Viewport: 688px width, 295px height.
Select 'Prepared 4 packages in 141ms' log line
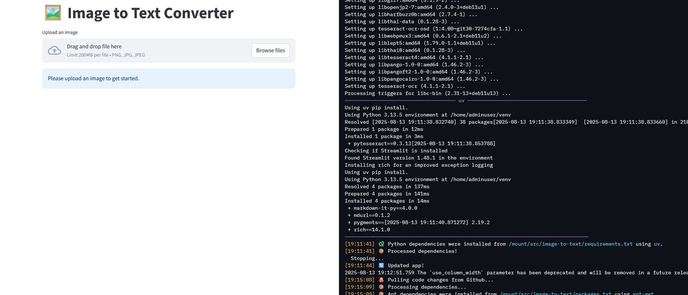(x=387, y=193)
